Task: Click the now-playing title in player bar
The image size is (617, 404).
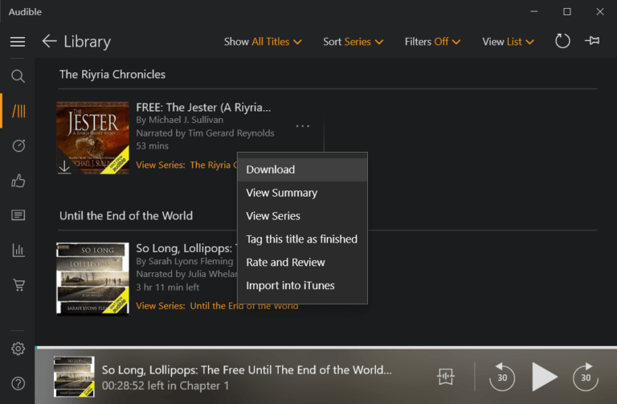Action: (247, 369)
